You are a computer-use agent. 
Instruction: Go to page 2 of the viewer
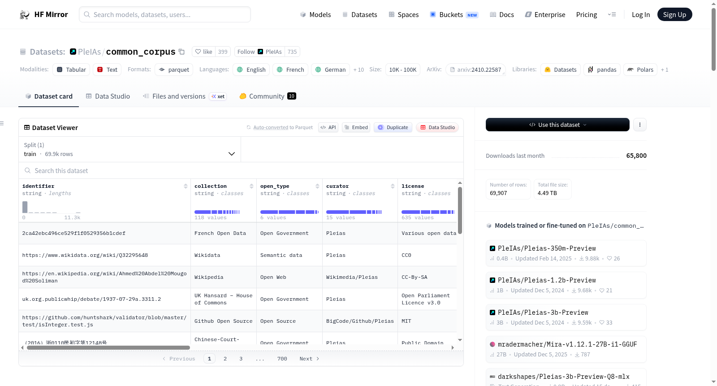pos(225,359)
